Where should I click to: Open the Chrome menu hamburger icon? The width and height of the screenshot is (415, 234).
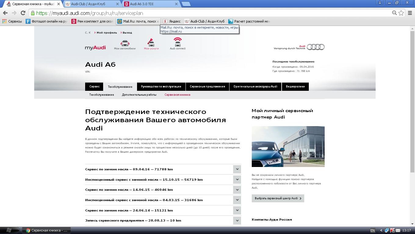pyautogui.click(x=410, y=13)
